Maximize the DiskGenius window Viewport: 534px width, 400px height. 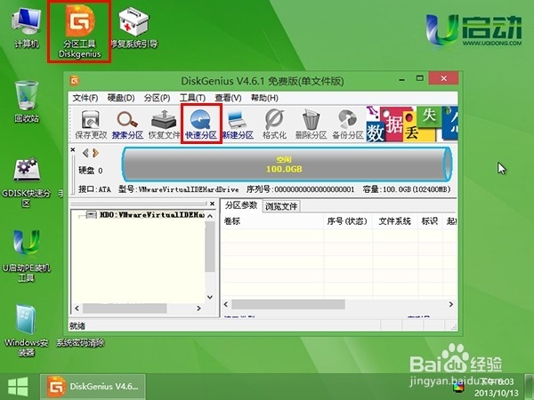point(420,79)
